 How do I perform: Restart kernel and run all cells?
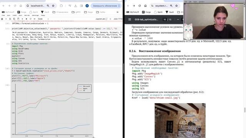click(35, 19)
